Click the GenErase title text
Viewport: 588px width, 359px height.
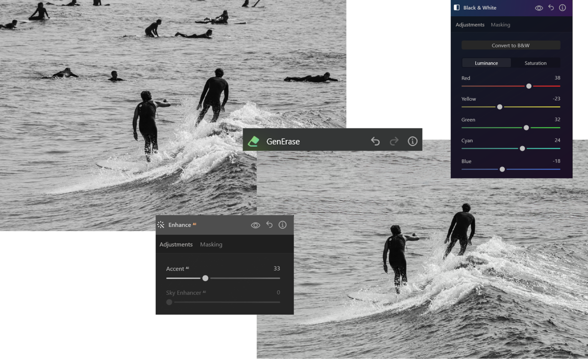coord(283,142)
